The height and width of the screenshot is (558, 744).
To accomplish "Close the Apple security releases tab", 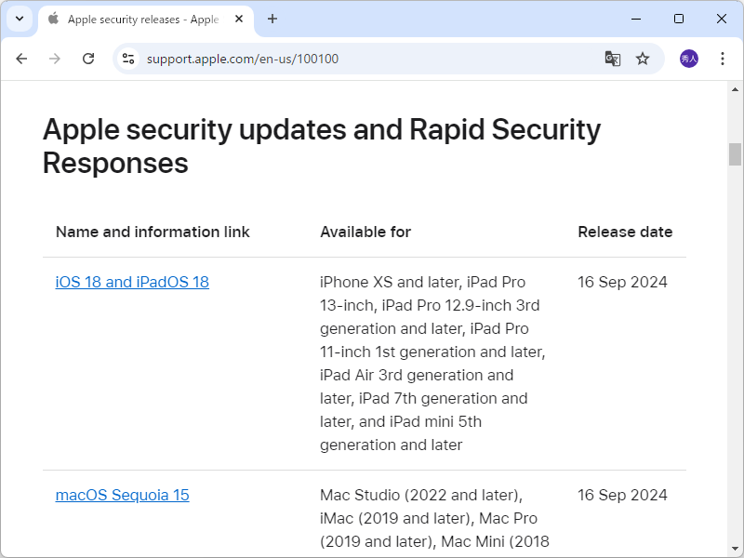I will [237, 19].
